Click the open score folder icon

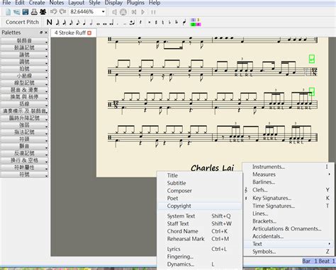coord(17,12)
